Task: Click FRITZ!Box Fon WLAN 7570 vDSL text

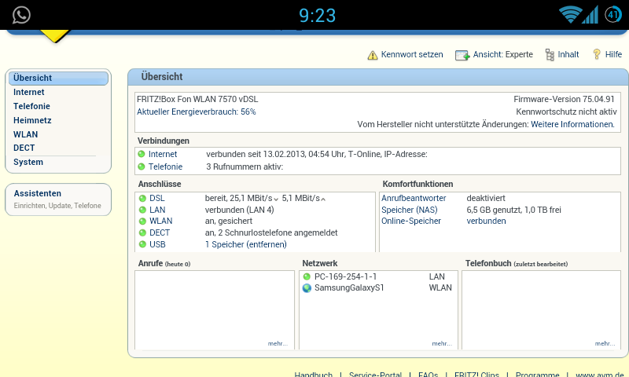Action: pyautogui.click(x=197, y=99)
